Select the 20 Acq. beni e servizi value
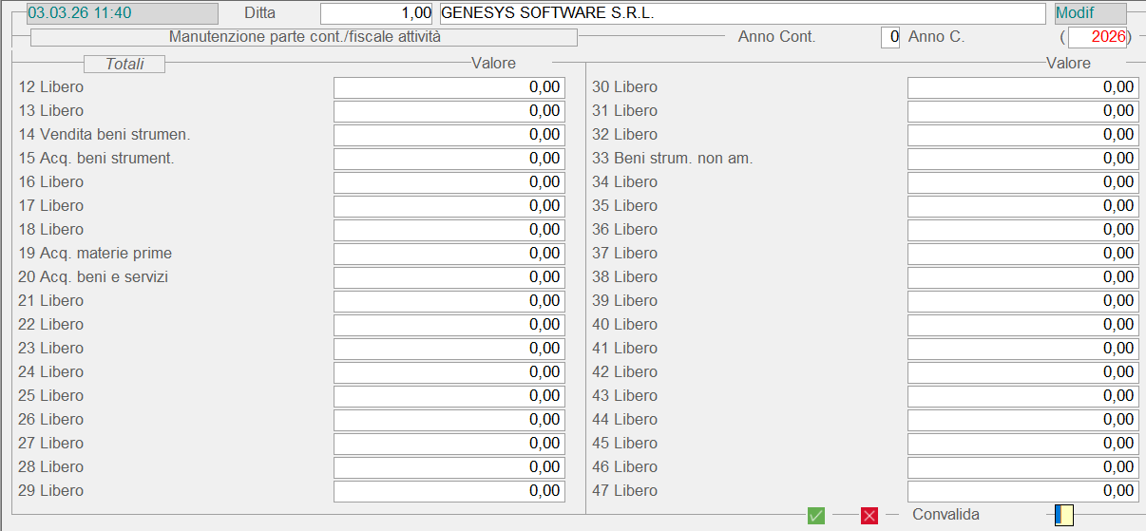The width and height of the screenshot is (1146, 531). click(x=449, y=277)
